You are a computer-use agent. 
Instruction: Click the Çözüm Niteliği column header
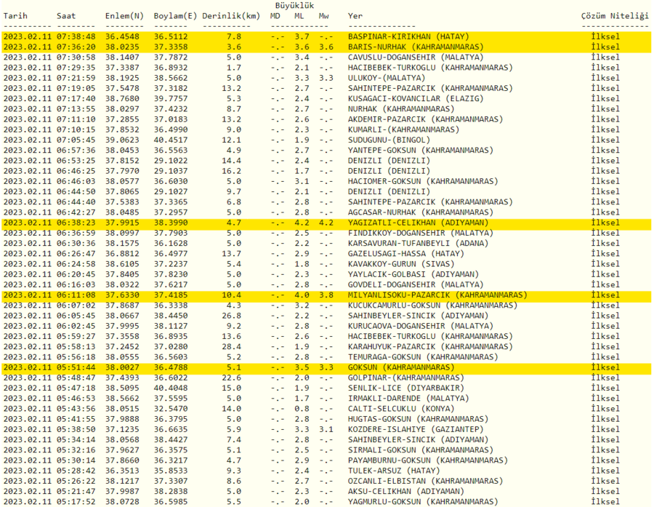(x=613, y=15)
